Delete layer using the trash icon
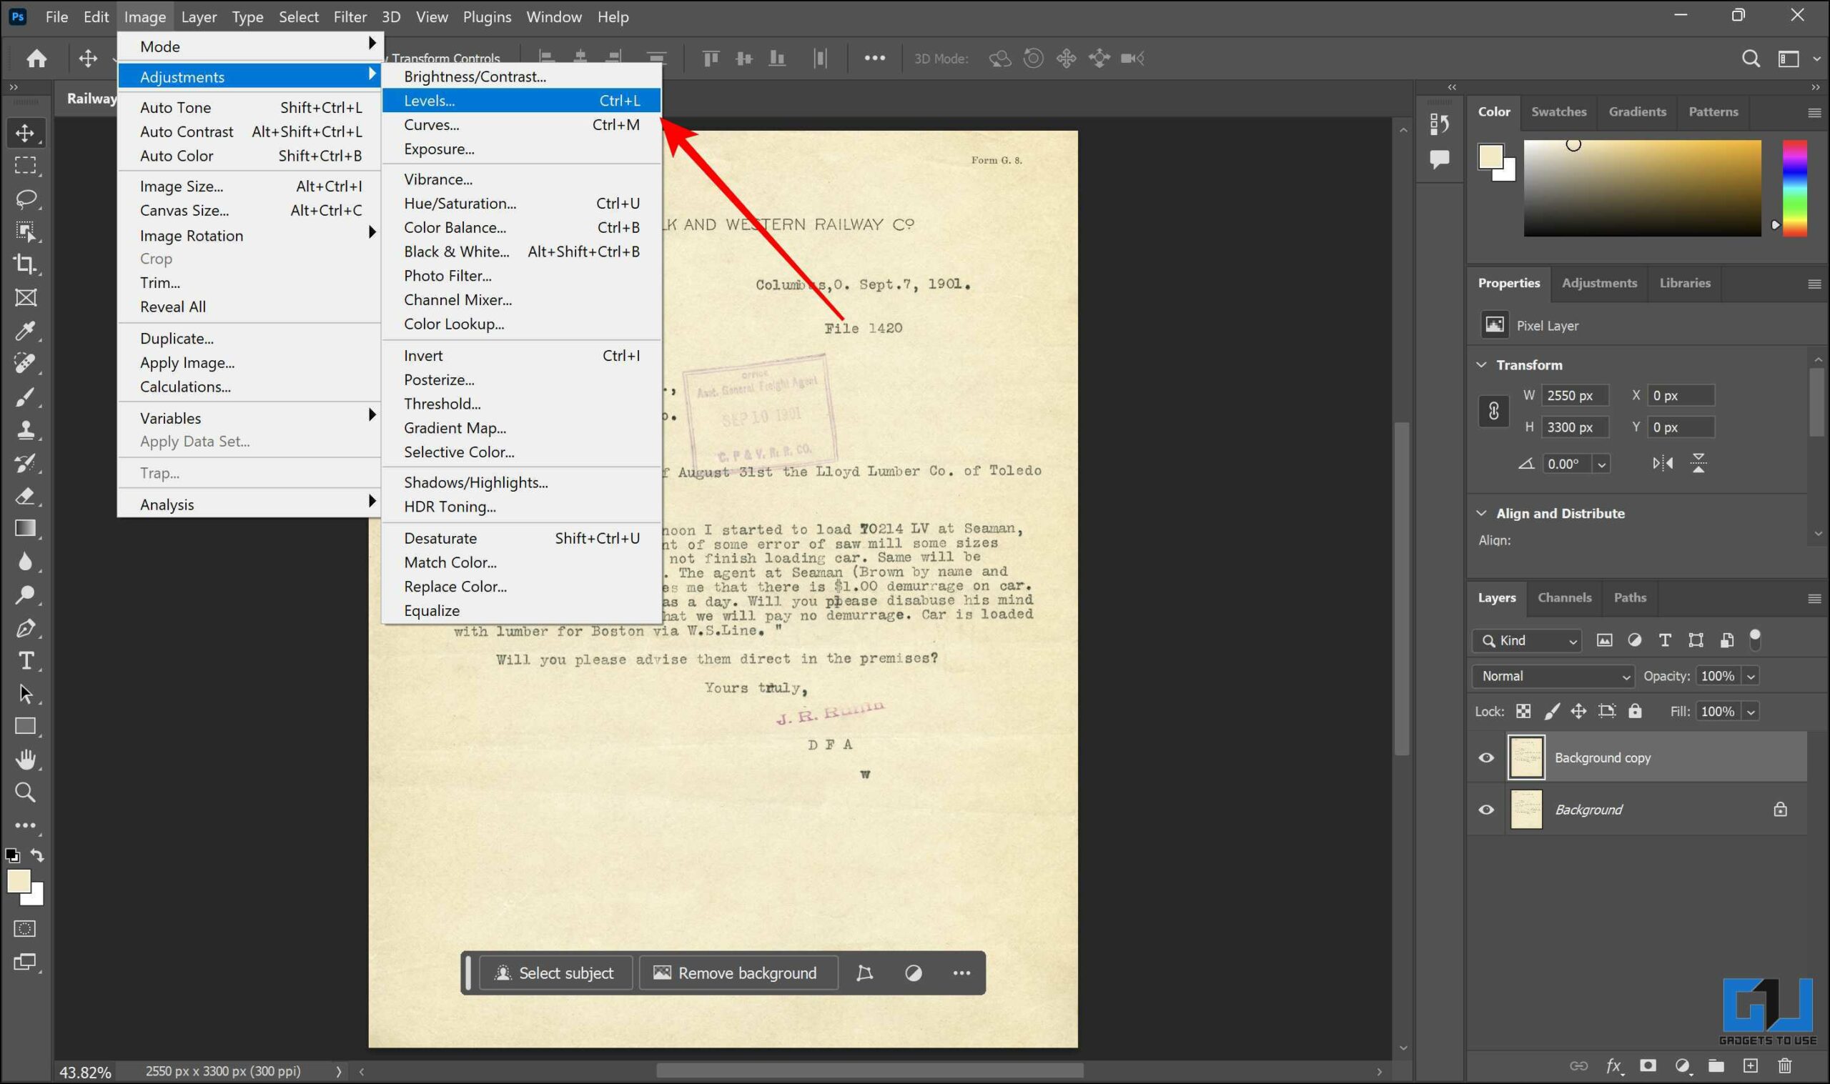This screenshot has width=1830, height=1084. (x=1785, y=1065)
